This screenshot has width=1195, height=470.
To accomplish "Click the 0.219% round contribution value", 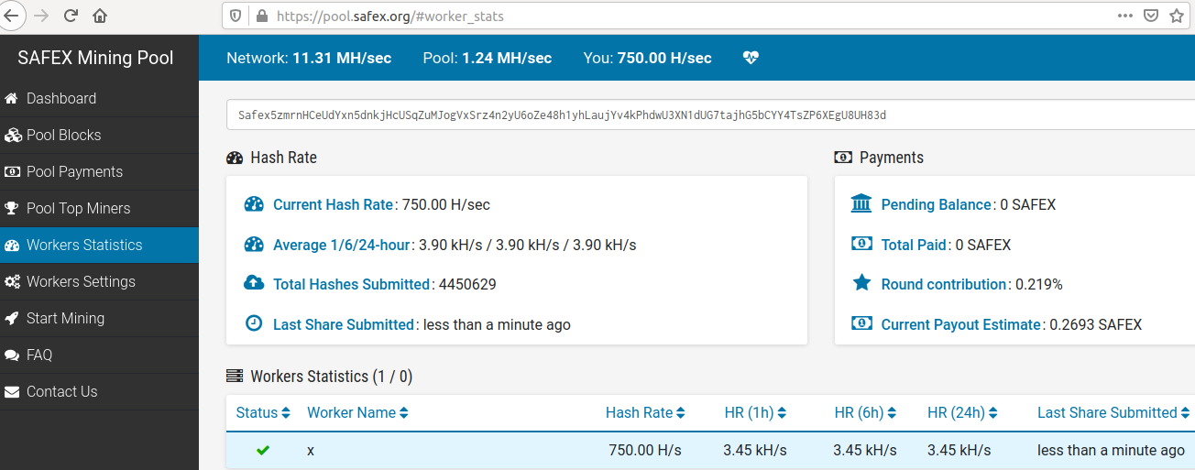I will (1039, 284).
